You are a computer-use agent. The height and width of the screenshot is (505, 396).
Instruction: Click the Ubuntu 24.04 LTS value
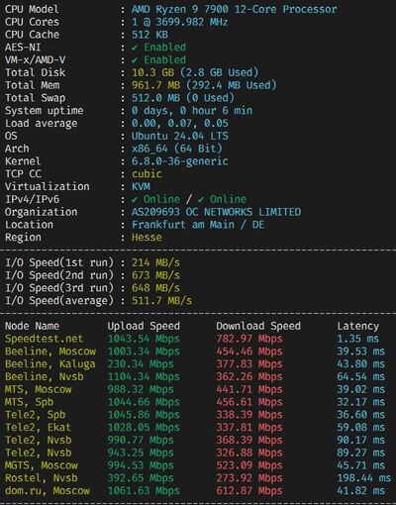[180, 136]
